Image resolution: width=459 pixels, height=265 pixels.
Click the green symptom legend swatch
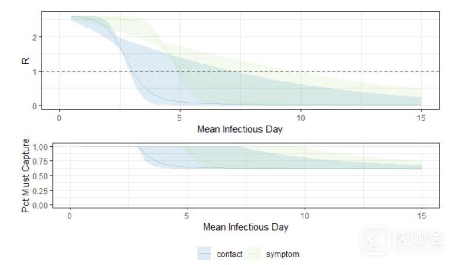255,254
